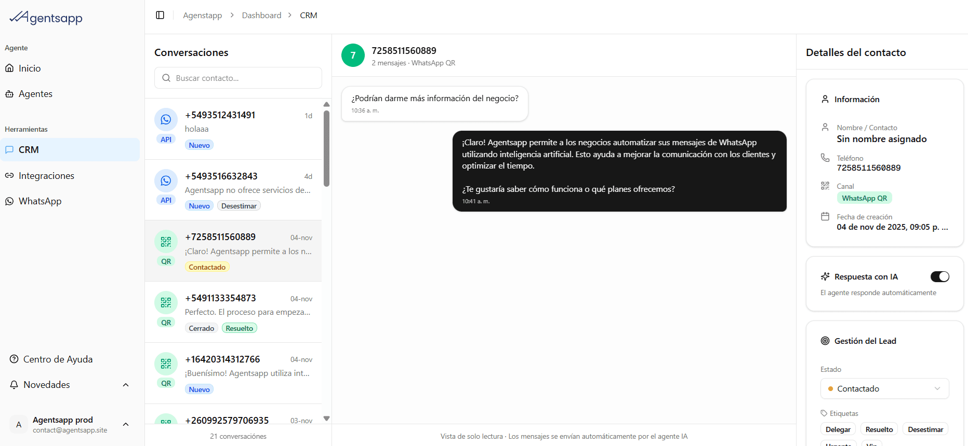Open conversation with +5493516632843

click(x=233, y=190)
